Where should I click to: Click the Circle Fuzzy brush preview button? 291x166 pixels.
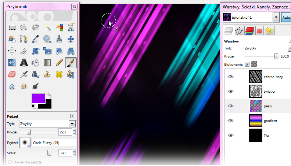[x=25, y=143]
